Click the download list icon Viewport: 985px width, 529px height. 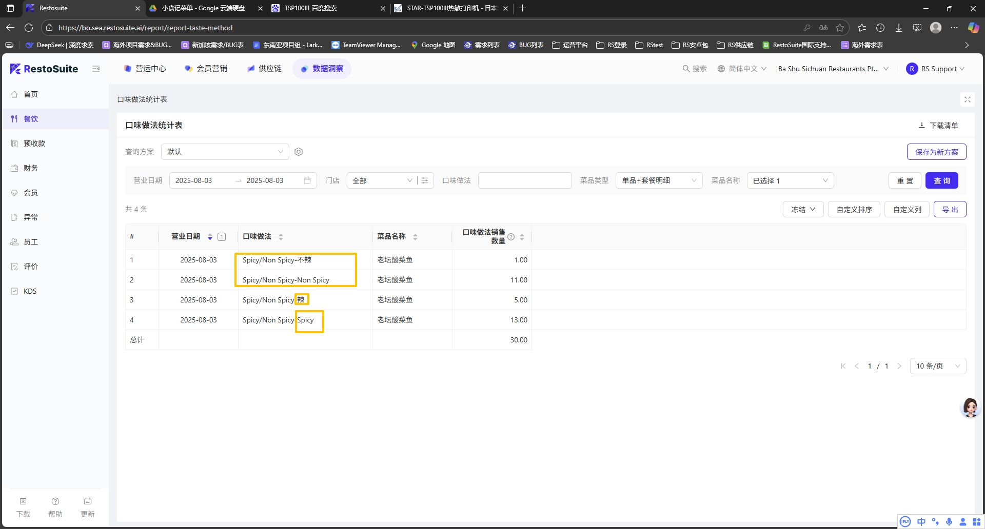coord(921,125)
